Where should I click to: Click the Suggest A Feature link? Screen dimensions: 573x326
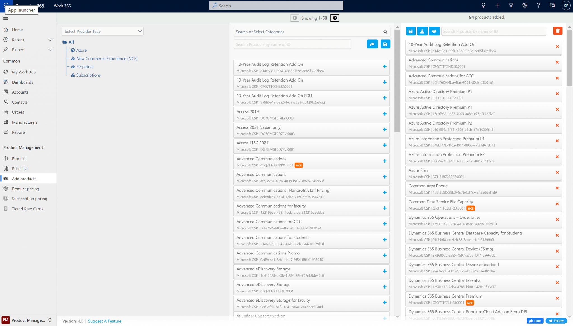click(105, 321)
